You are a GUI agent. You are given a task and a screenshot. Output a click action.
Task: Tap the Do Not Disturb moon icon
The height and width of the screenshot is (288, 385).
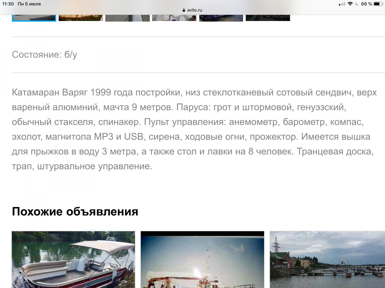tap(357, 4)
